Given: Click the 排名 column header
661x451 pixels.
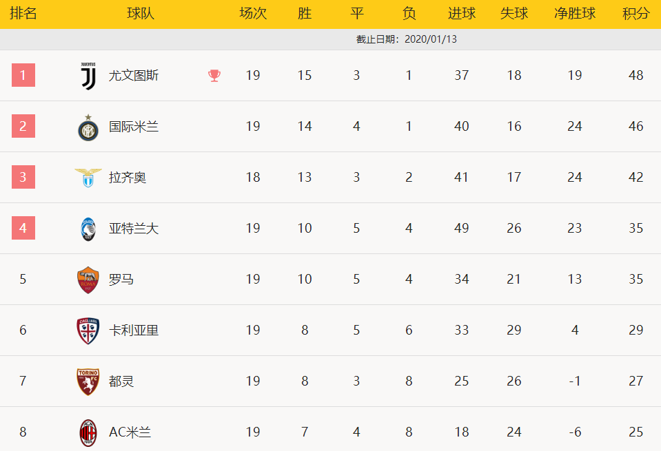Looking at the screenshot, I should tap(23, 14).
